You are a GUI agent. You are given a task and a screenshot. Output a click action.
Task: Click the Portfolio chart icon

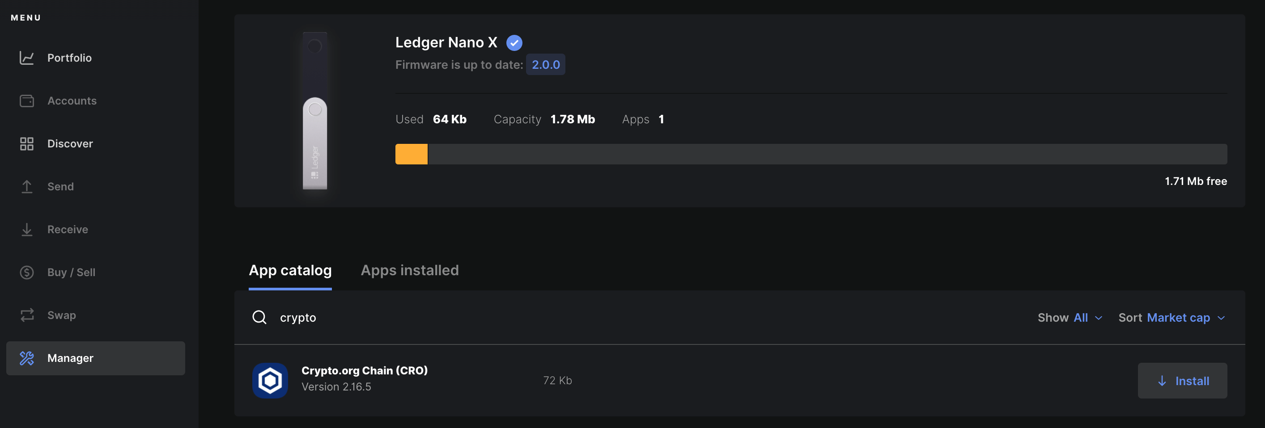point(26,58)
